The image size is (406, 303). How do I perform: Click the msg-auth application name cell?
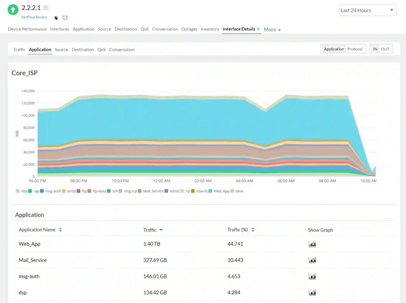tap(29, 276)
